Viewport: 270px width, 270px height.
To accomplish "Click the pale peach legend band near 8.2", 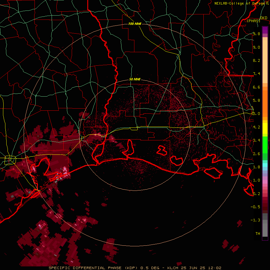I will click(265, 62).
